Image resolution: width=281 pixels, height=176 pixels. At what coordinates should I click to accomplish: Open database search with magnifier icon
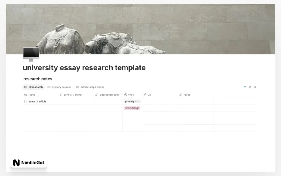coord(255,87)
